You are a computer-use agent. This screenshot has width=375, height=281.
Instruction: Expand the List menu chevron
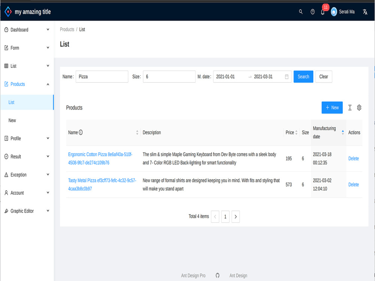[x=48, y=66]
